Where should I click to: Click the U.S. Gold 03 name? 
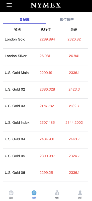(15, 106)
